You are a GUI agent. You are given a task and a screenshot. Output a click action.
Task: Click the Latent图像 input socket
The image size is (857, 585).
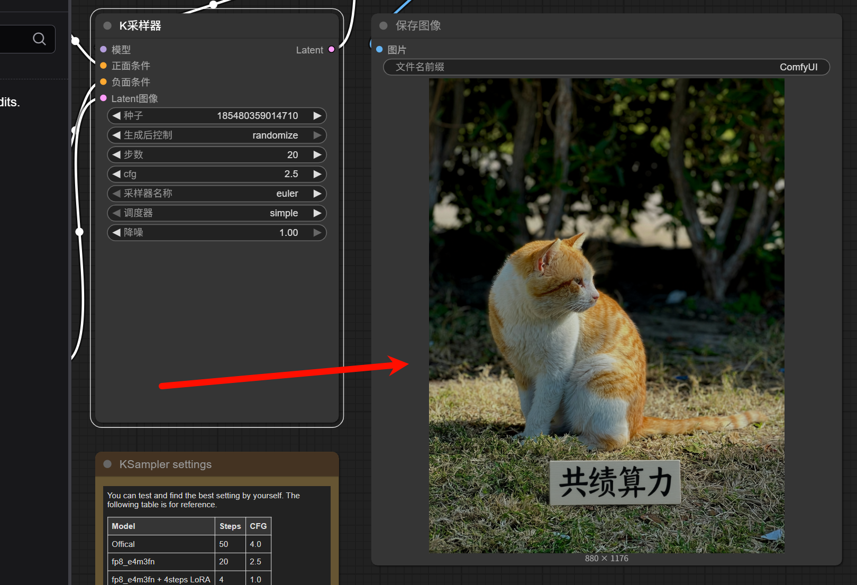click(104, 98)
